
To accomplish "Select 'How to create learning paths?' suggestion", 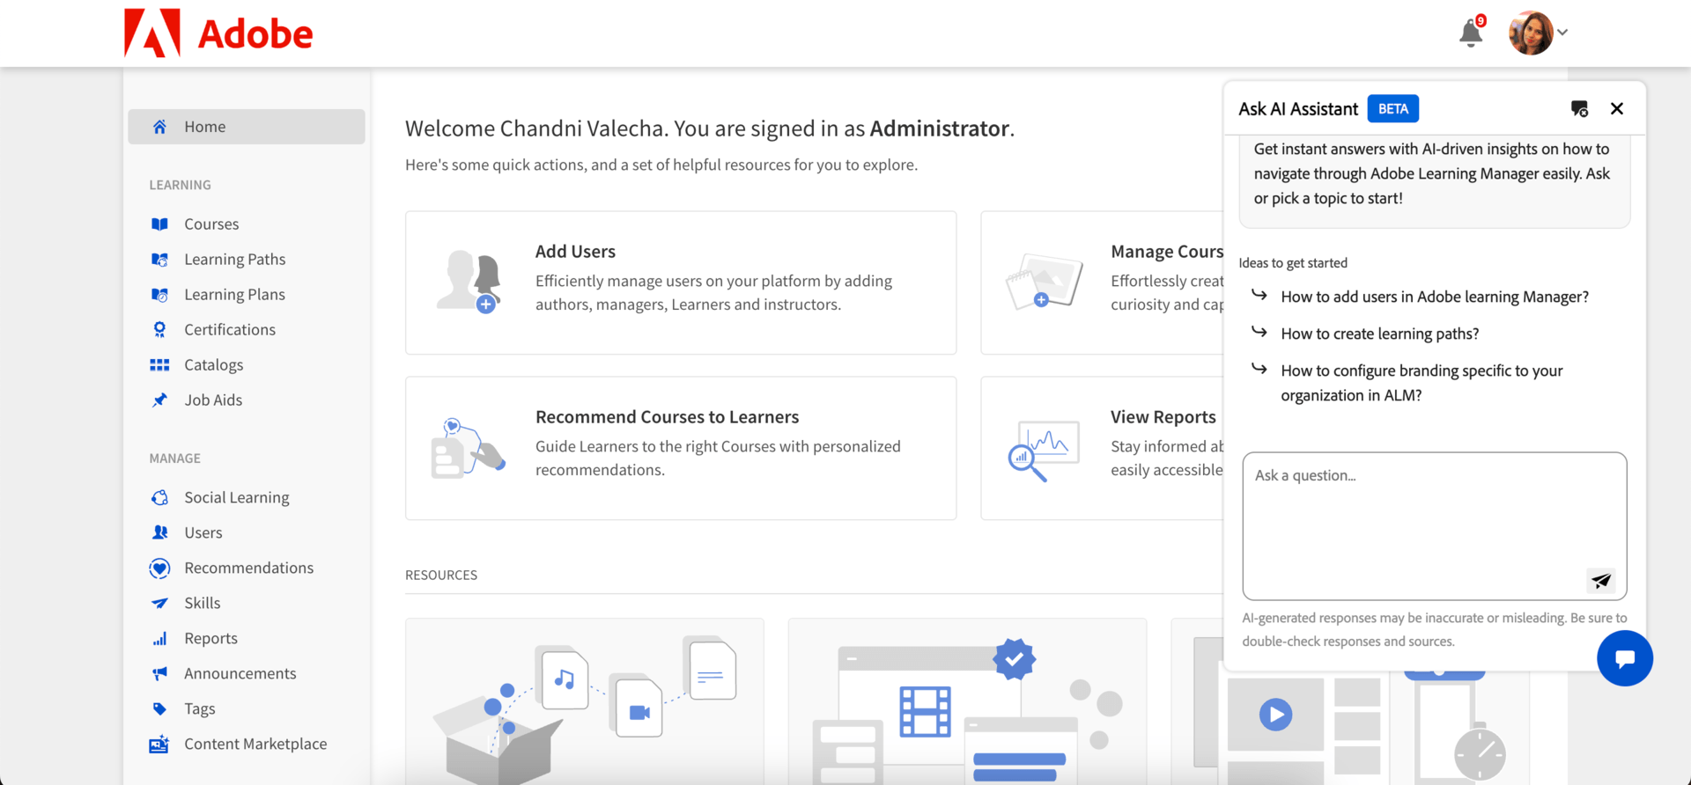I will [x=1379, y=334].
